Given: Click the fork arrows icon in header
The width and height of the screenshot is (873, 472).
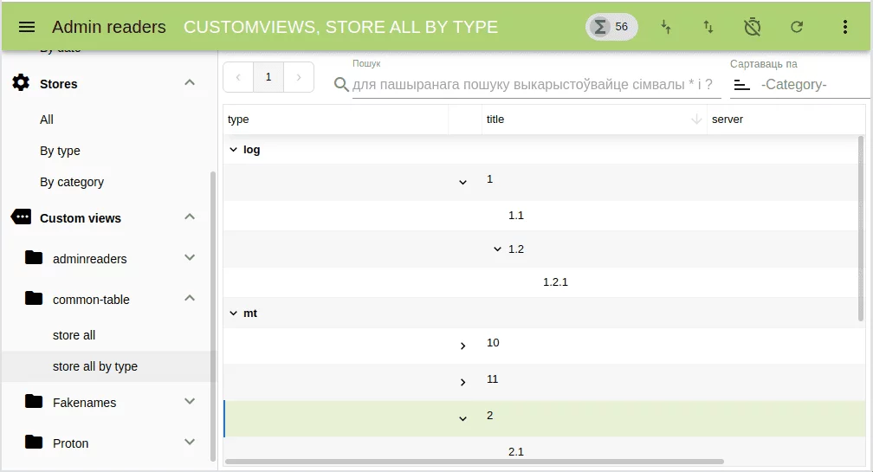Looking at the screenshot, I should pos(666,27).
